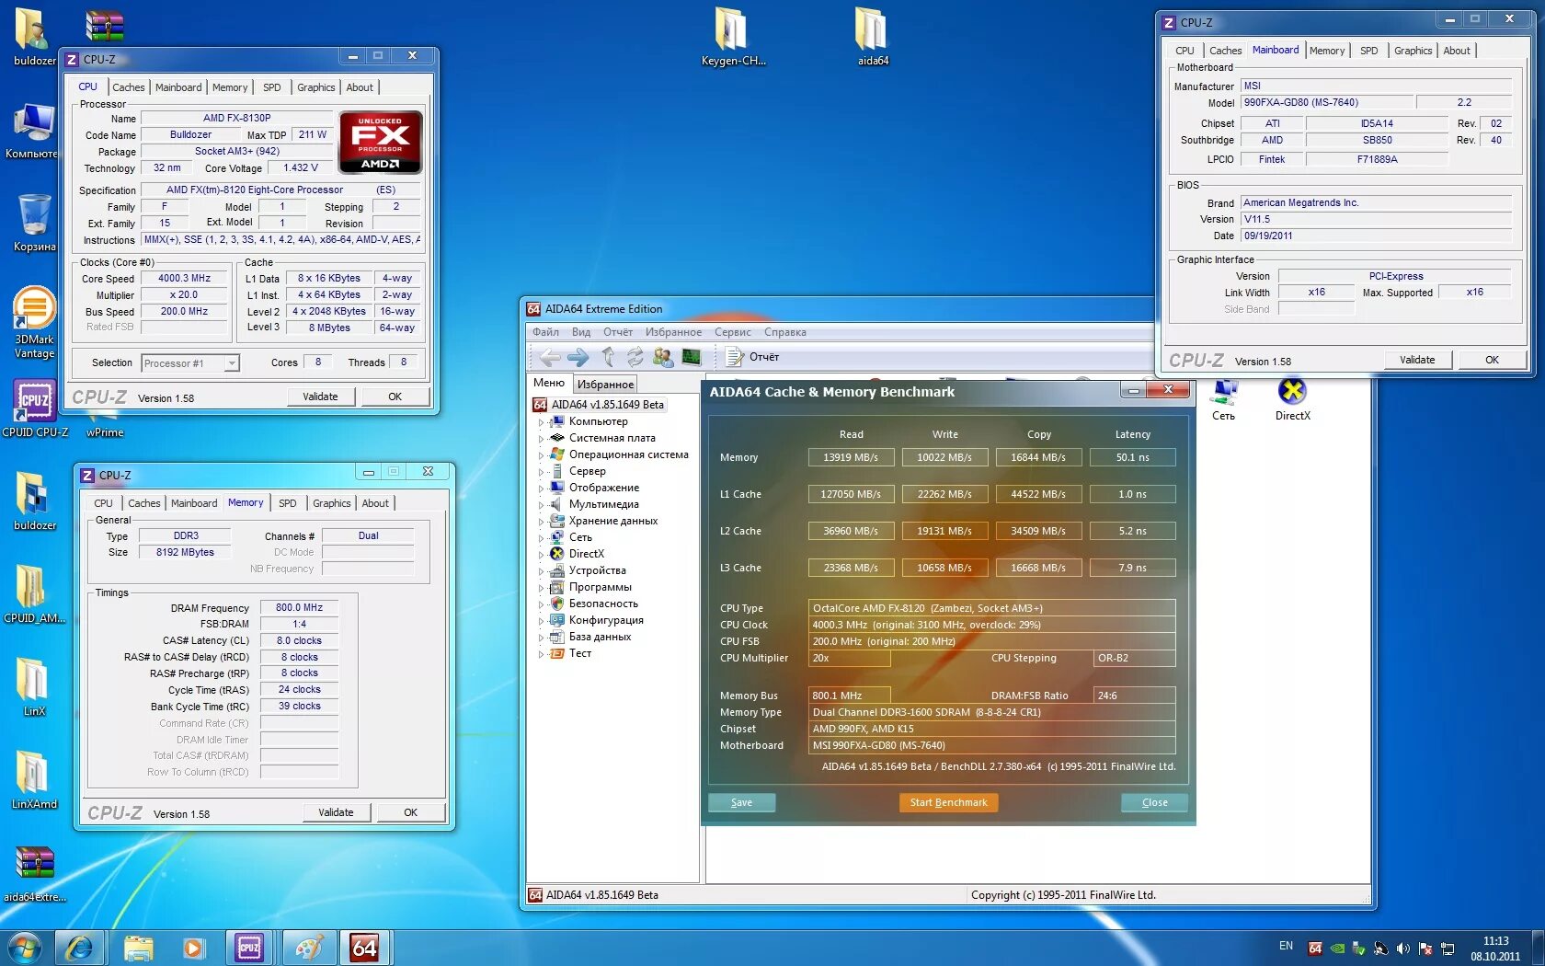Click the Paint palette icon on taskbar

309,948
